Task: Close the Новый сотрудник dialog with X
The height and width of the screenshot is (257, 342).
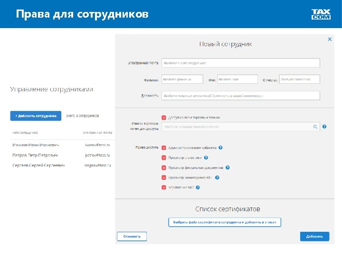Action: pos(330,40)
